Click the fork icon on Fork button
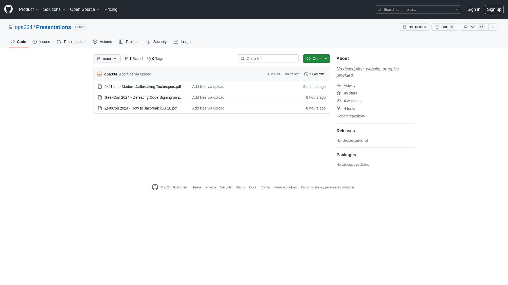Screen dimensions: 508x285 tap(437, 27)
